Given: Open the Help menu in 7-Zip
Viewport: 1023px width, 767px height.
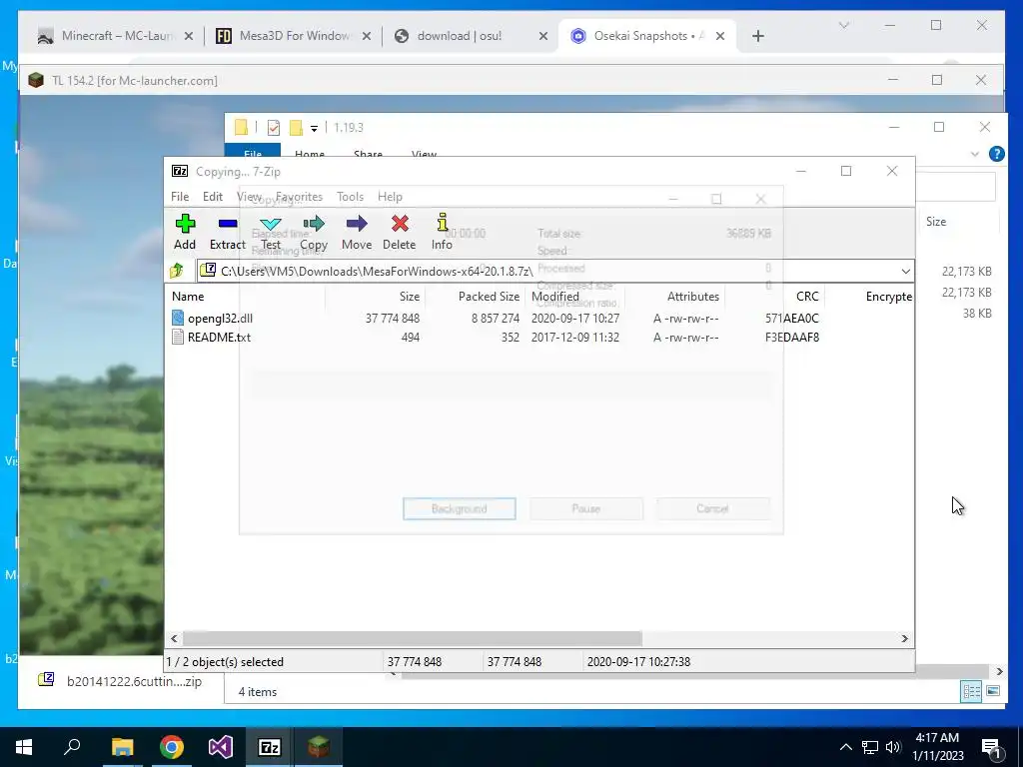Looking at the screenshot, I should pyautogui.click(x=391, y=197).
